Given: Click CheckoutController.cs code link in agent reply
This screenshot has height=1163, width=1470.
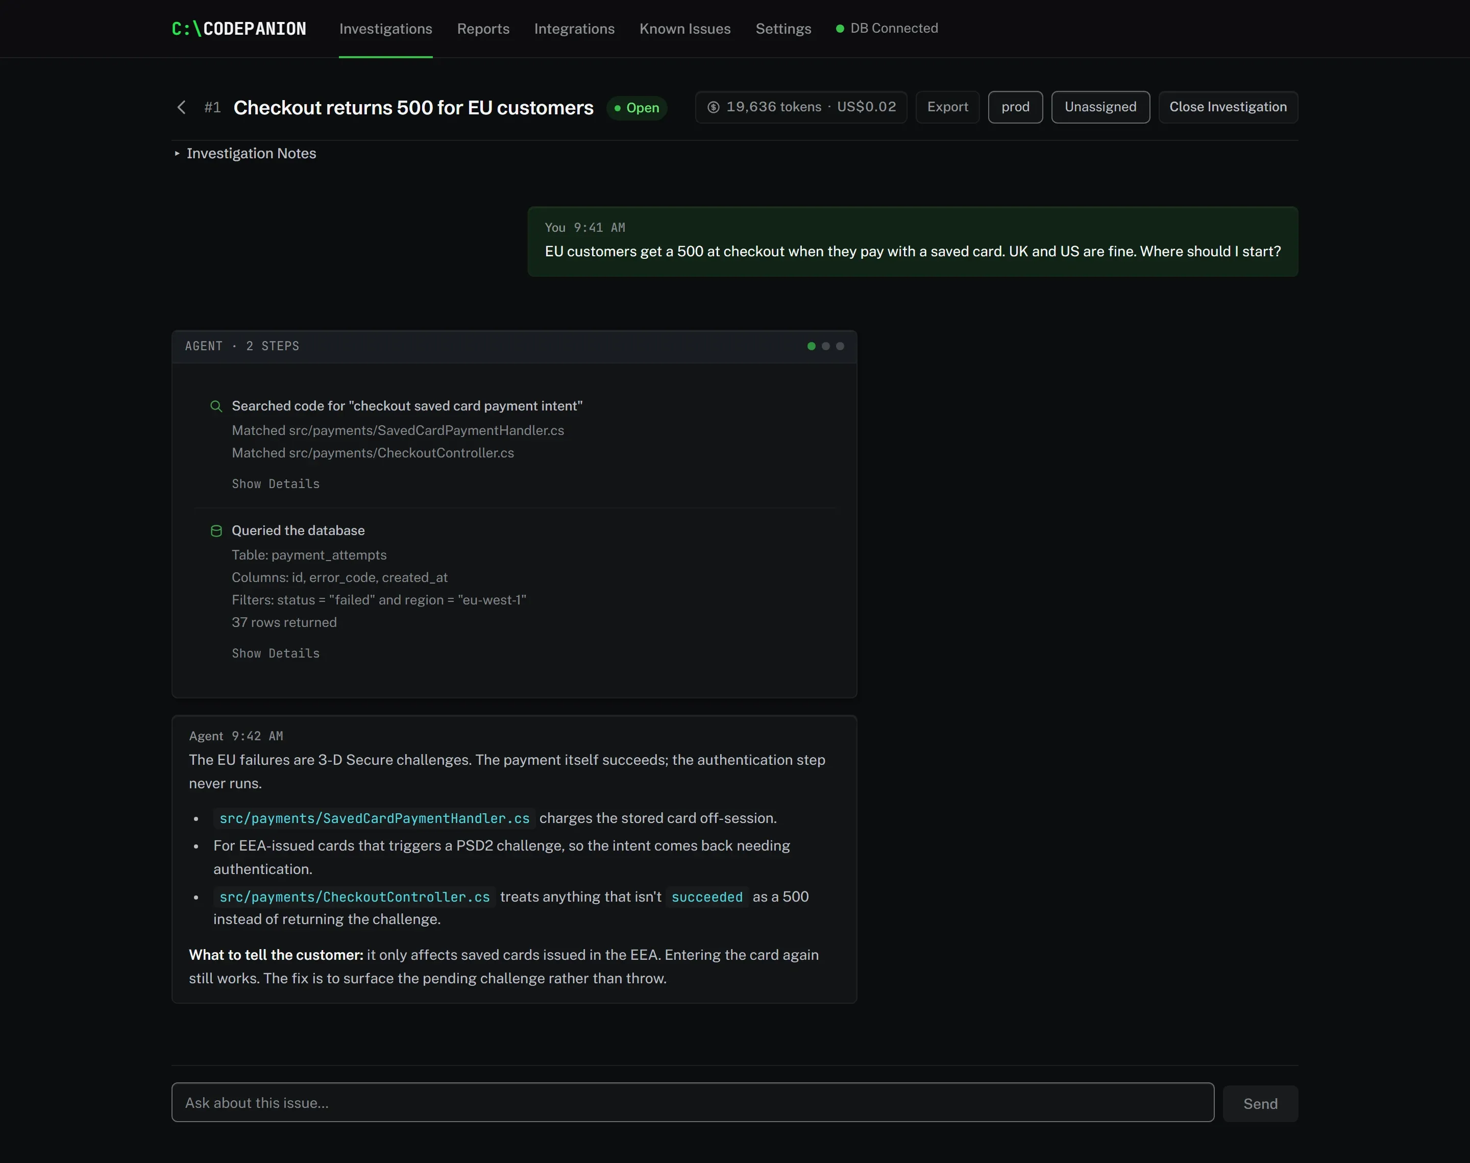Looking at the screenshot, I should [355, 897].
